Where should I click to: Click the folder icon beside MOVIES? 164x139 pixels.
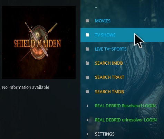click(87, 21)
